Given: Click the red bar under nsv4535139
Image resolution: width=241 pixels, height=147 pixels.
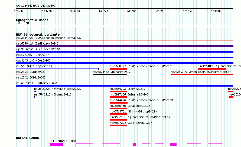Looking at the screenshot, I should coord(119,120).
